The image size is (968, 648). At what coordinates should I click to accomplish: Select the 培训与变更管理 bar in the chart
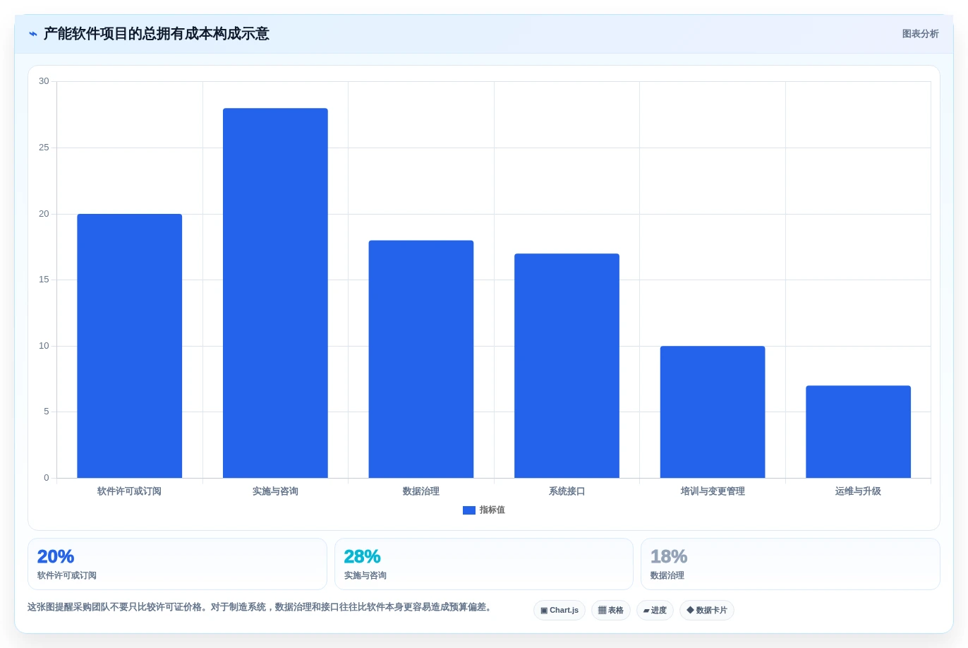coord(713,412)
